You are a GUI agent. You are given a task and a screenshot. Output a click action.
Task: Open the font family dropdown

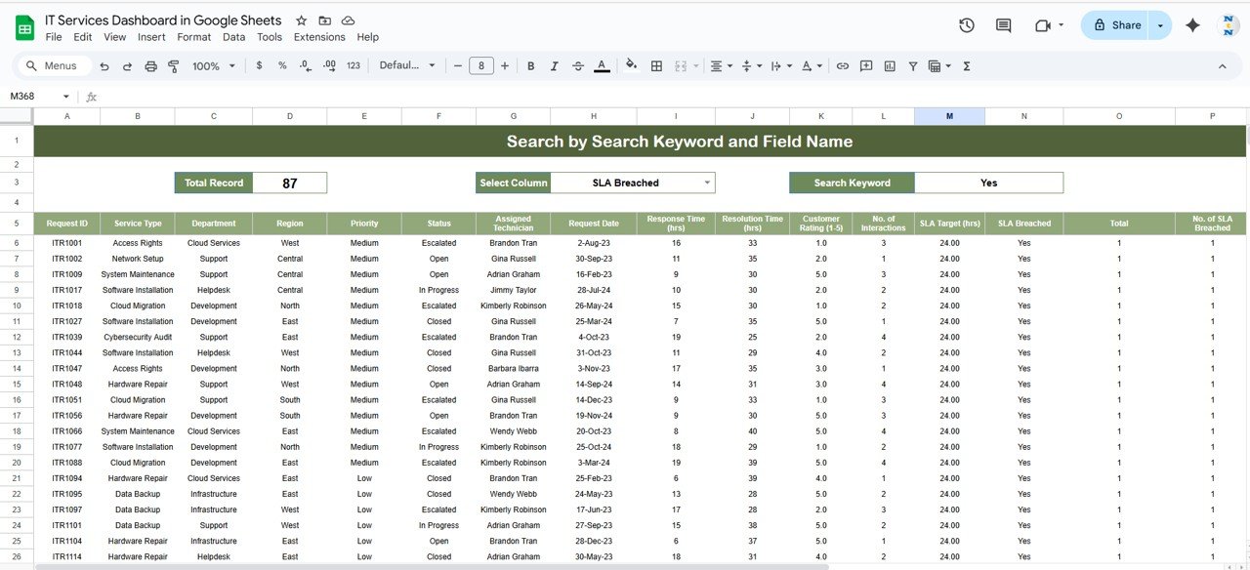[x=407, y=66]
